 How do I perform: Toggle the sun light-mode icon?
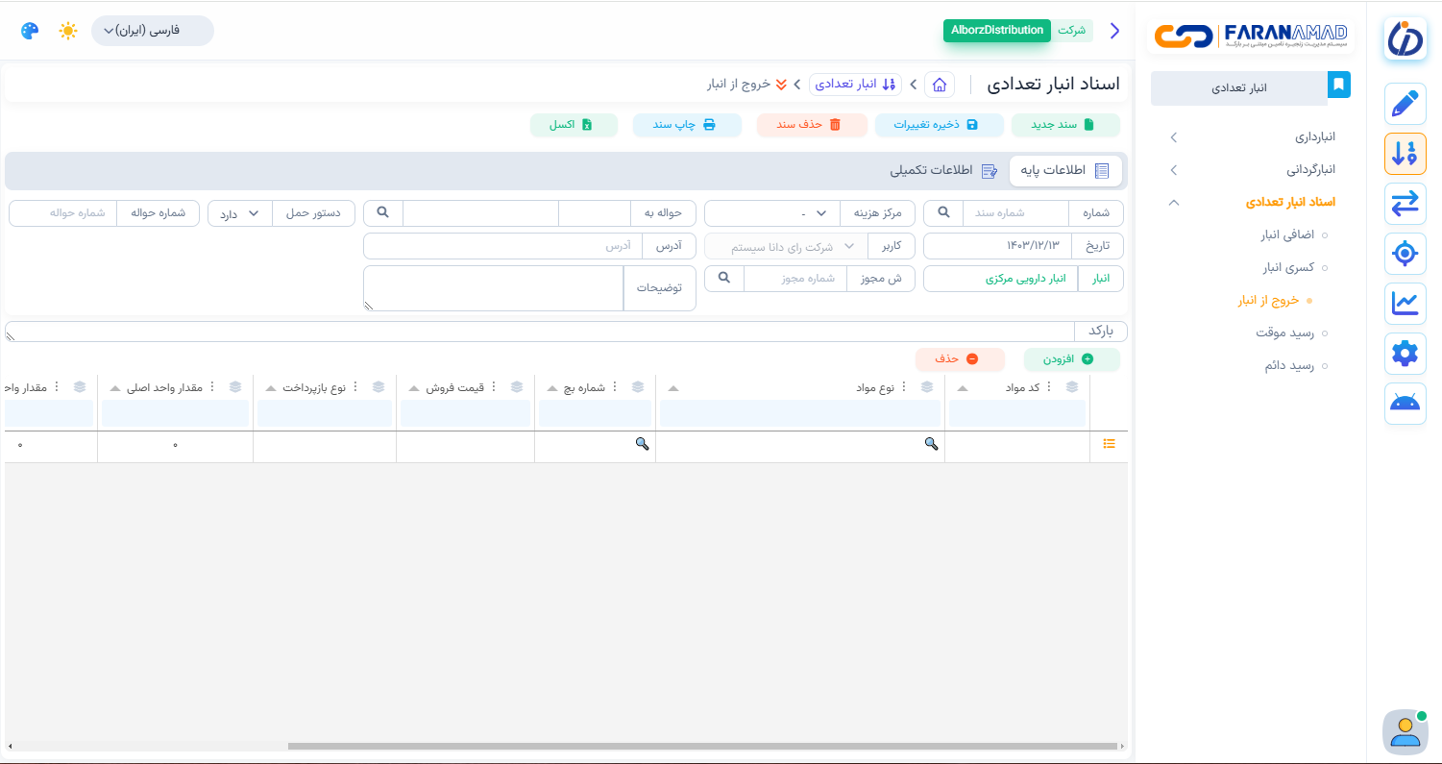coord(67,31)
